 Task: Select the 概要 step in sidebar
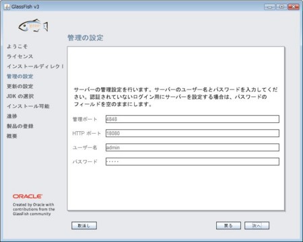[11, 136]
